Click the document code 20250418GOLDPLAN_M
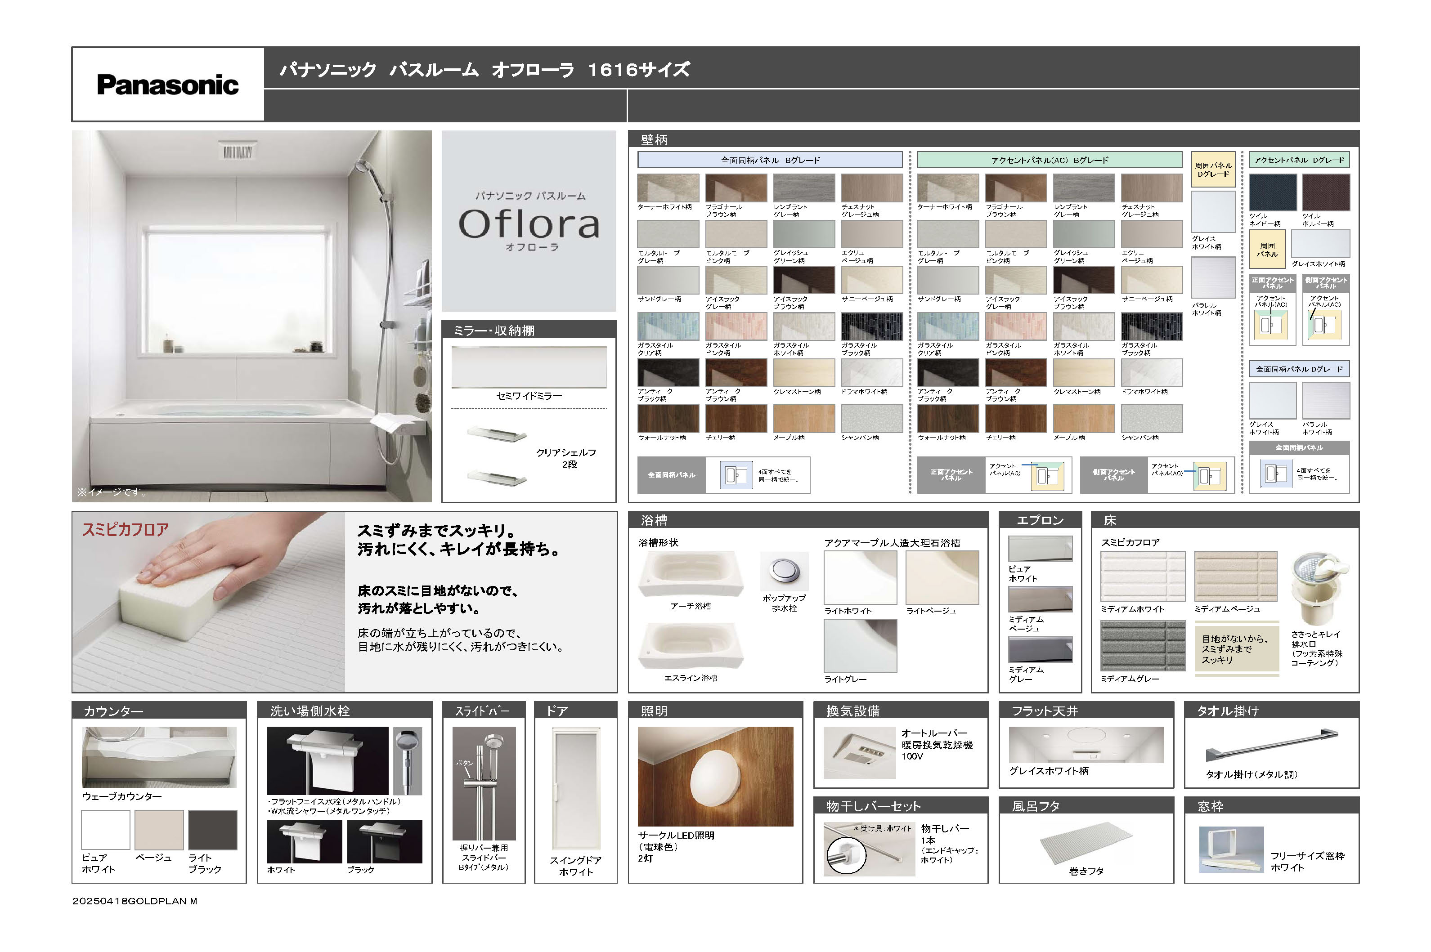The image size is (1431, 952). tap(135, 901)
